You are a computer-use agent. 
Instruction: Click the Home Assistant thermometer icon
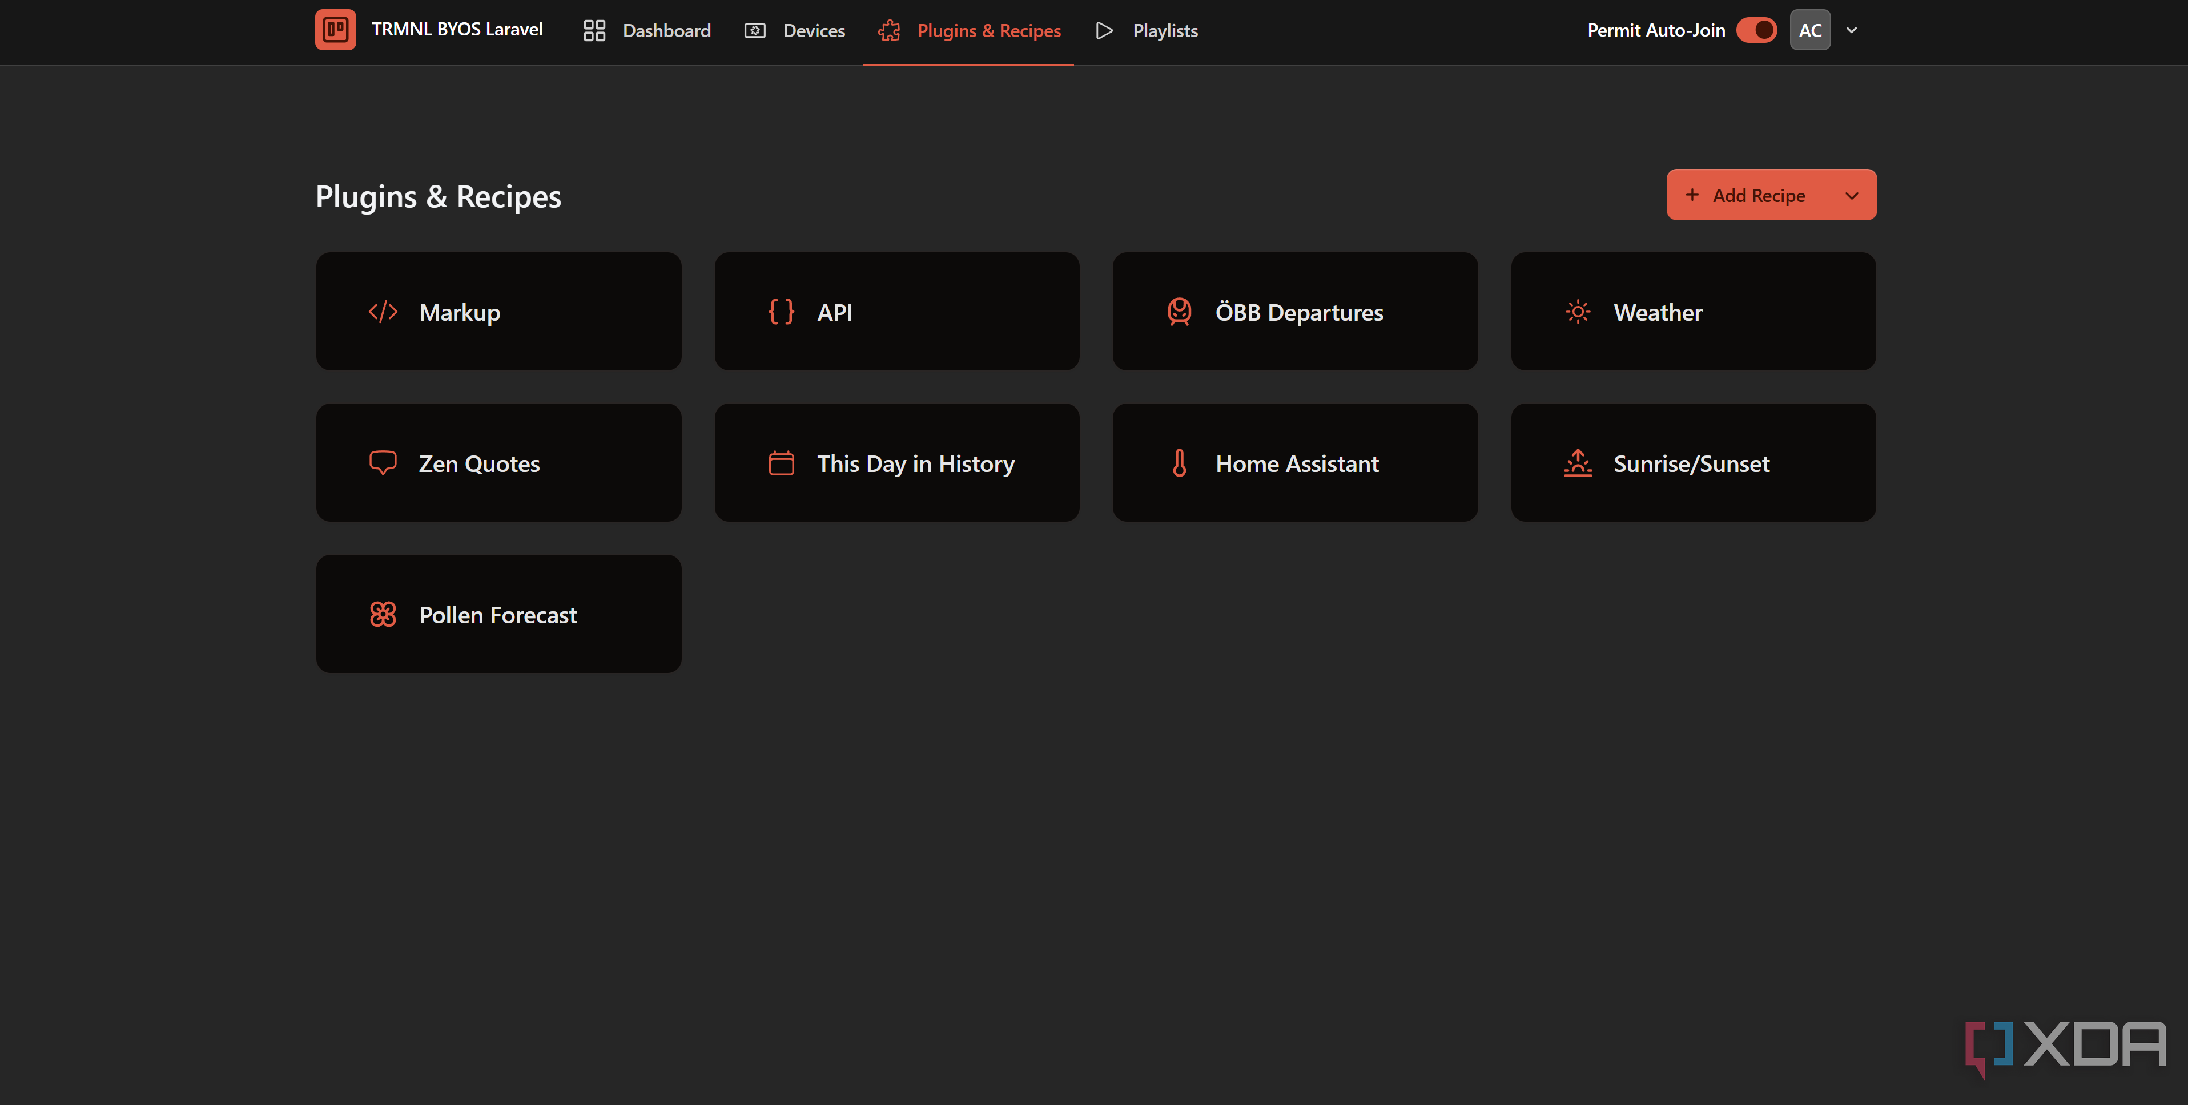tap(1180, 463)
